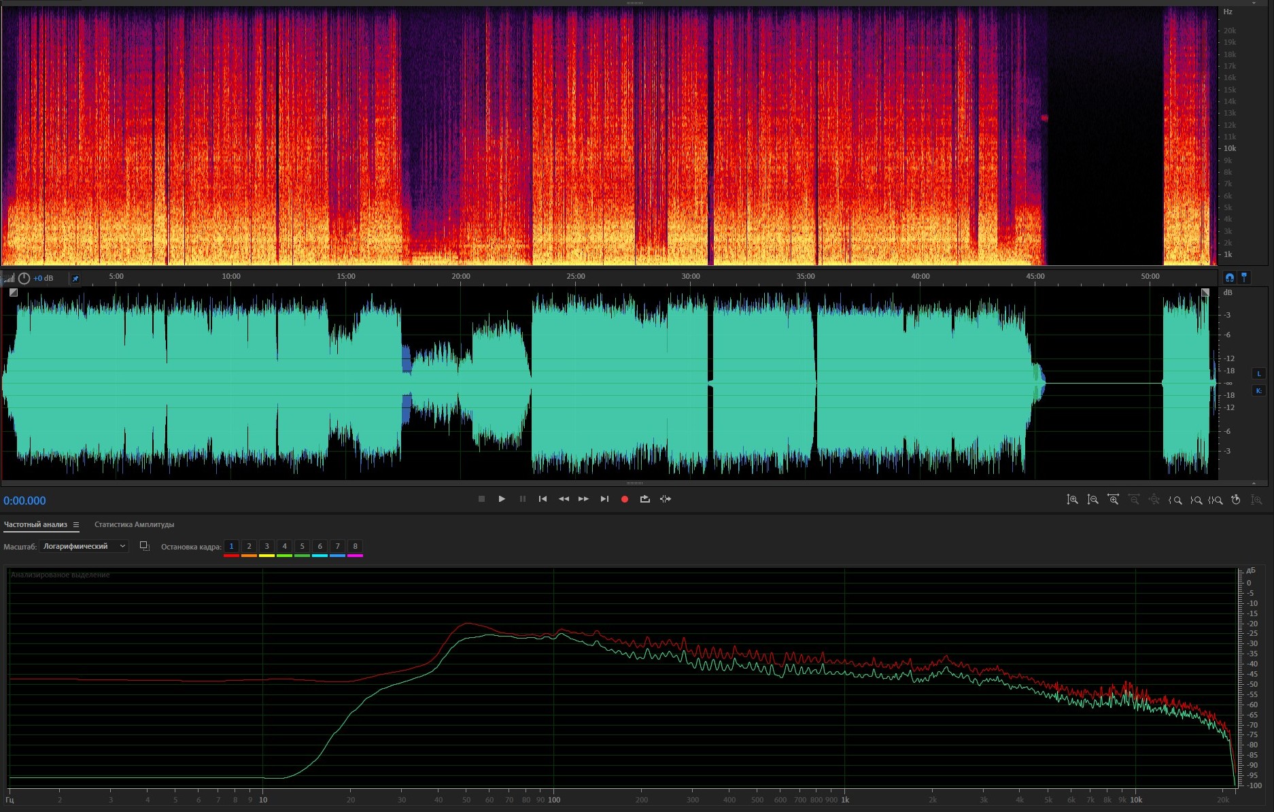This screenshot has height=812, width=1274.
Task: Click the scan selection icon beside Масштаб
Action: pyautogui.click(x=144, y=546)
